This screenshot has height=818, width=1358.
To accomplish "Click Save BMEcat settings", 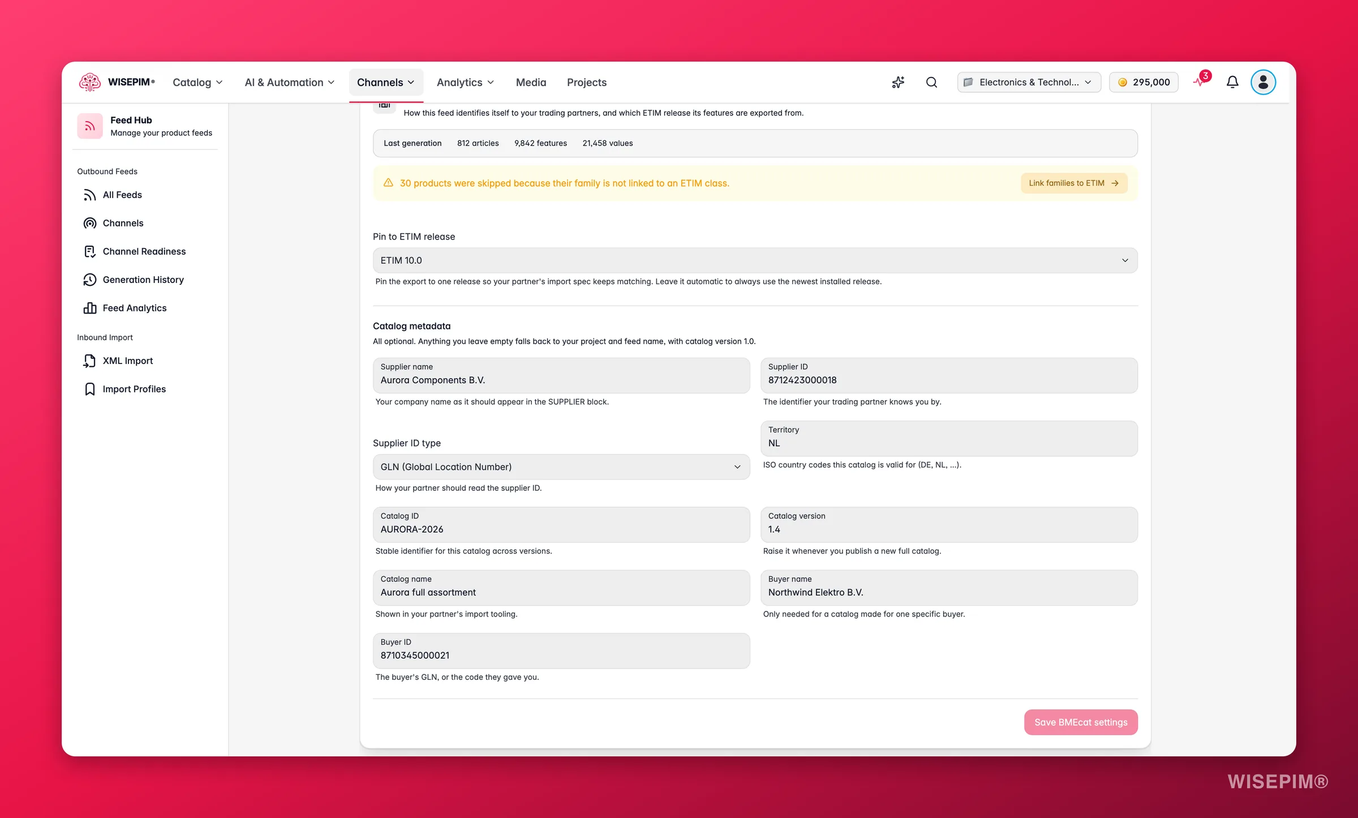I will 1081,722.
